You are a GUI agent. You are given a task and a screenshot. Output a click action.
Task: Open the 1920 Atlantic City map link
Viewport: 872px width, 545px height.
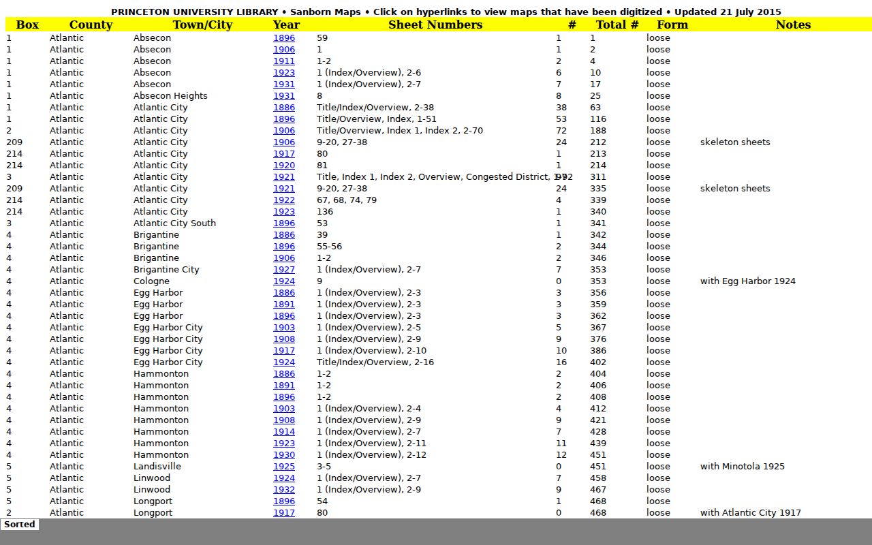284,166
